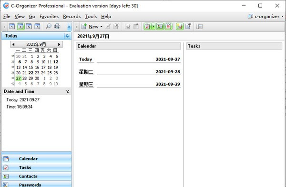Open the Tasks section in navigation
The width and height of the screenshot is (286, 187).
pyautogui.click(x=37, y=167)
